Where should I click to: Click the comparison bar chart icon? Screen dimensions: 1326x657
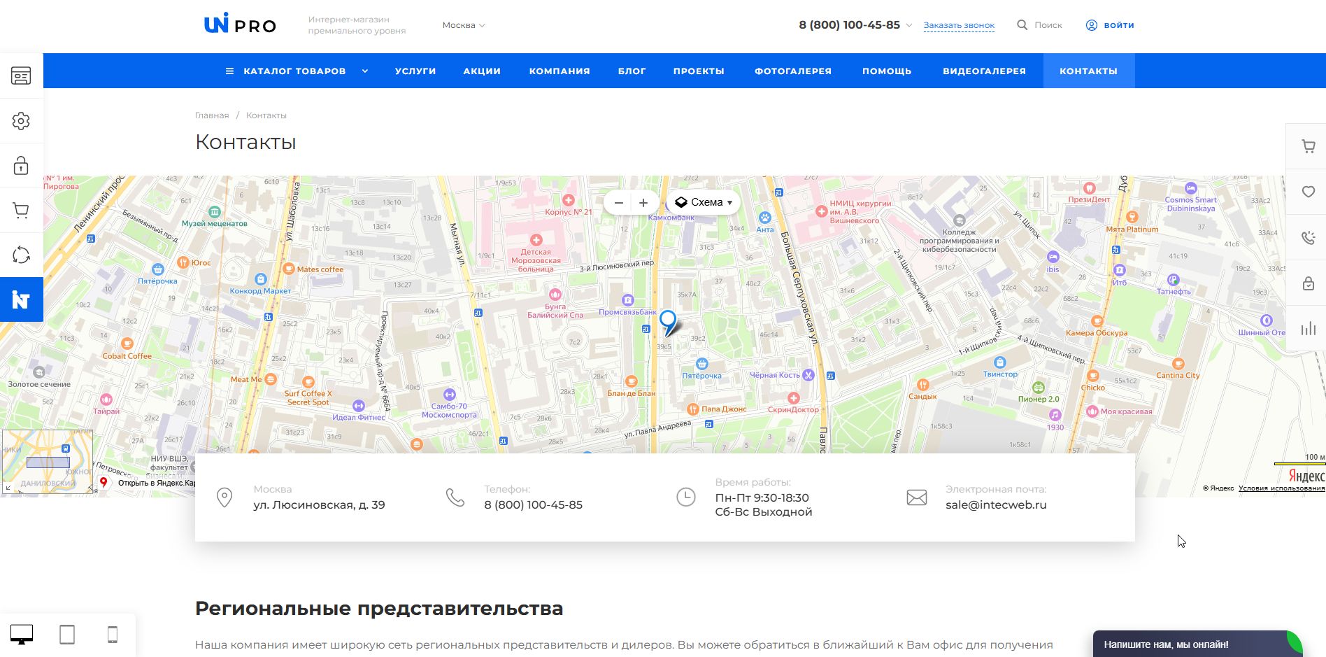[1309, 329]
